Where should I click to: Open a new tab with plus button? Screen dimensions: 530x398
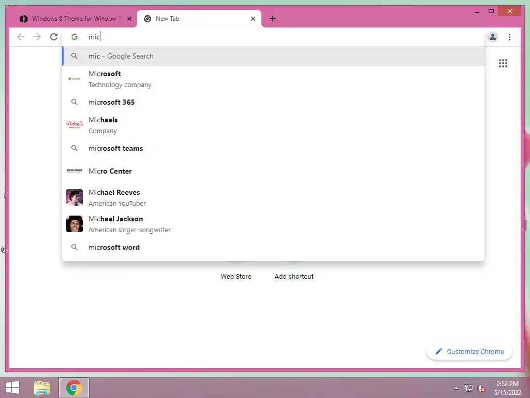pos(273,19)
